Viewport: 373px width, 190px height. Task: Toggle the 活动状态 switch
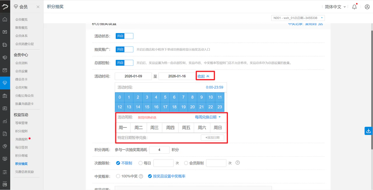pos(124,36)
